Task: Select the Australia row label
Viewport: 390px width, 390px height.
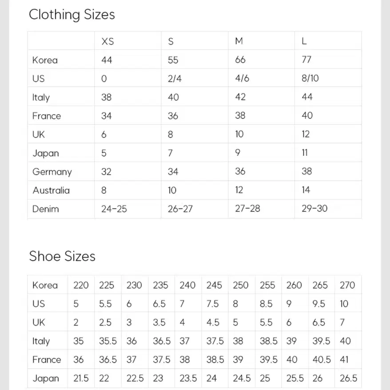Action: coord(51,191)
